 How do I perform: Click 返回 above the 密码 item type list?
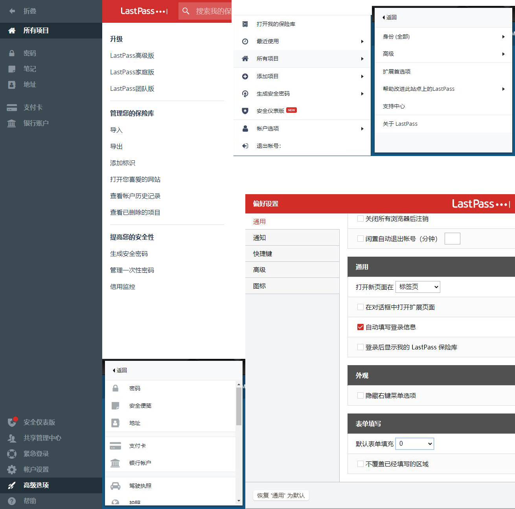[120, 370]
